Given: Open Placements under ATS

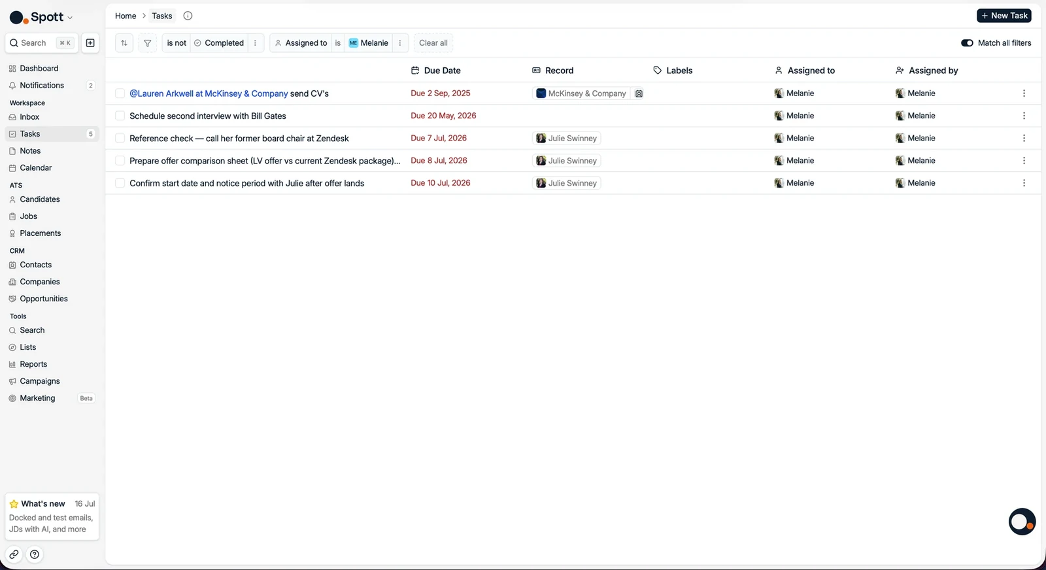Looking at the screenshot, I should click(52, 233).
